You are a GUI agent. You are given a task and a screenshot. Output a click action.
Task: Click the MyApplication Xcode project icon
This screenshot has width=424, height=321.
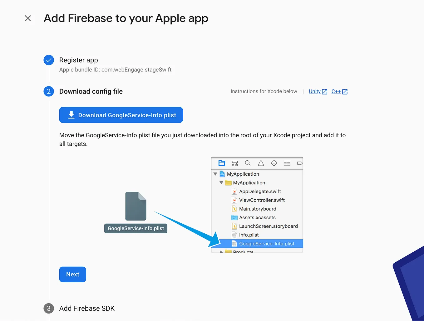click(222, 174)
